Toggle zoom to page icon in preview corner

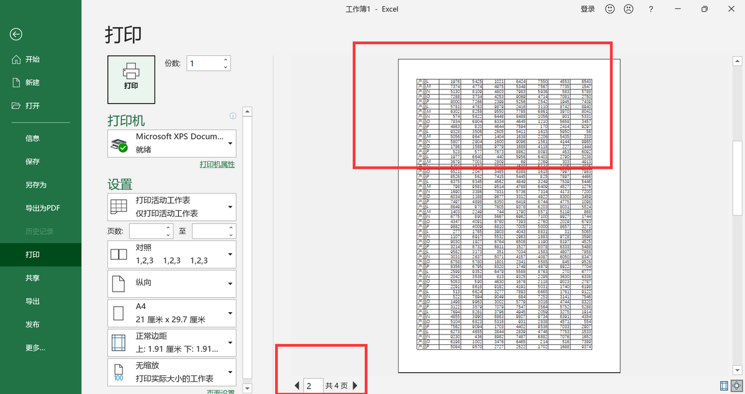tap(736, 385)
